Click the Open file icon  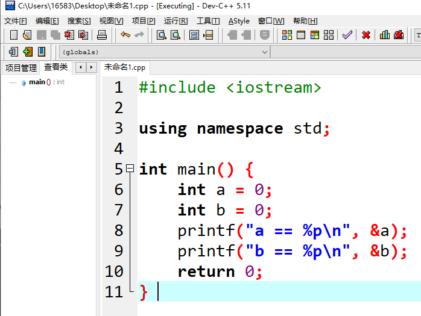coord(27,35)
